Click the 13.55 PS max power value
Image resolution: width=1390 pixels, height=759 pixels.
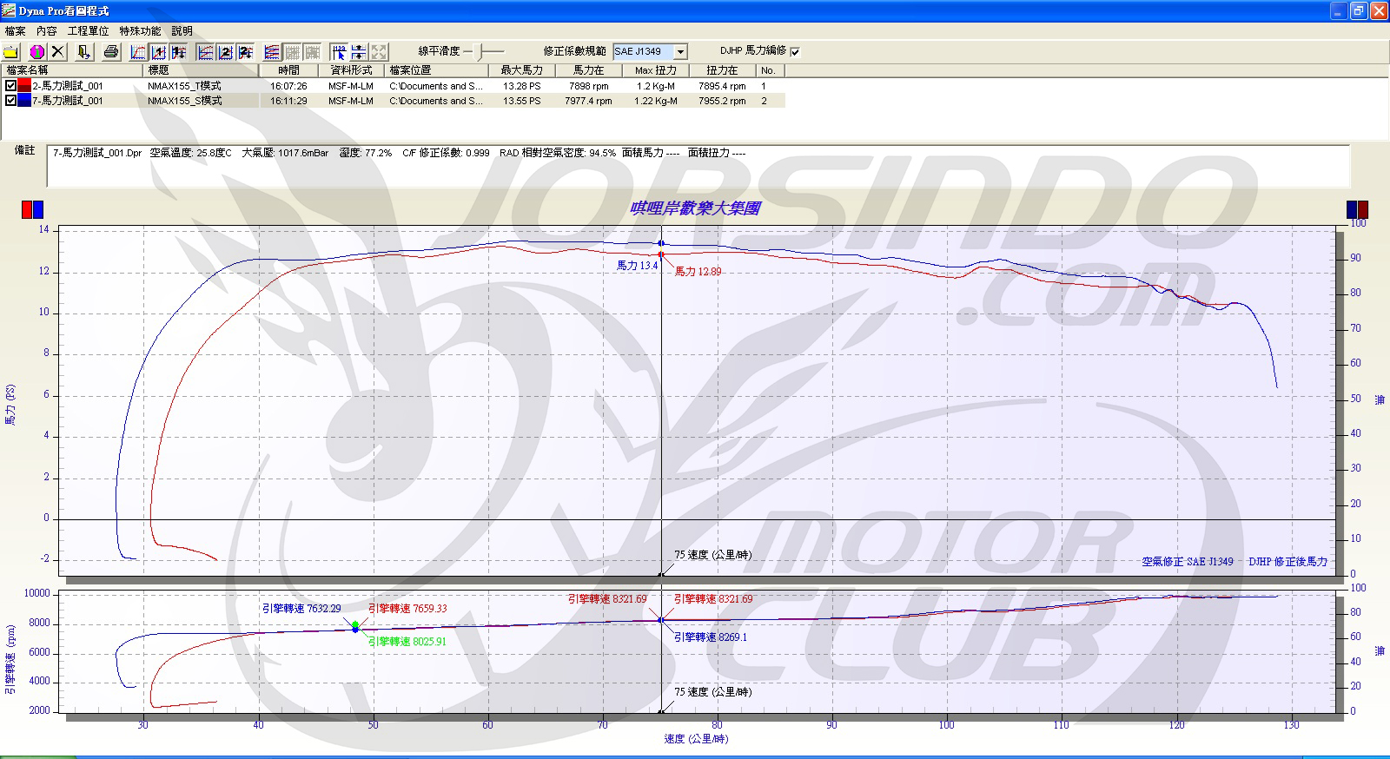coord(522,101)
